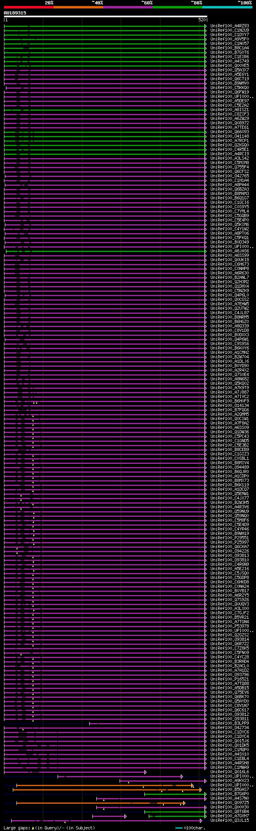The image size is (256, 831).
Task: Select hit UniRef100_B5GAS7
Action: 230,789
